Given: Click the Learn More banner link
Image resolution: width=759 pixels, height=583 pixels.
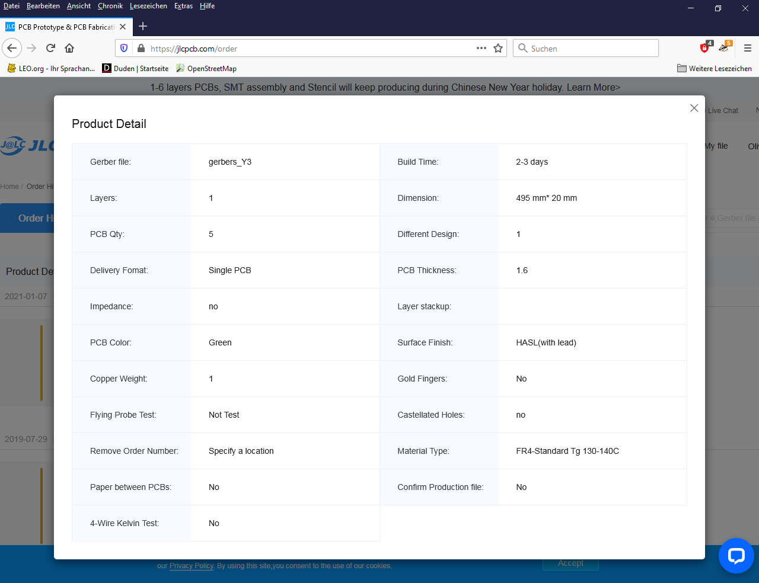Looking at the screenshot, I should 593,87.
